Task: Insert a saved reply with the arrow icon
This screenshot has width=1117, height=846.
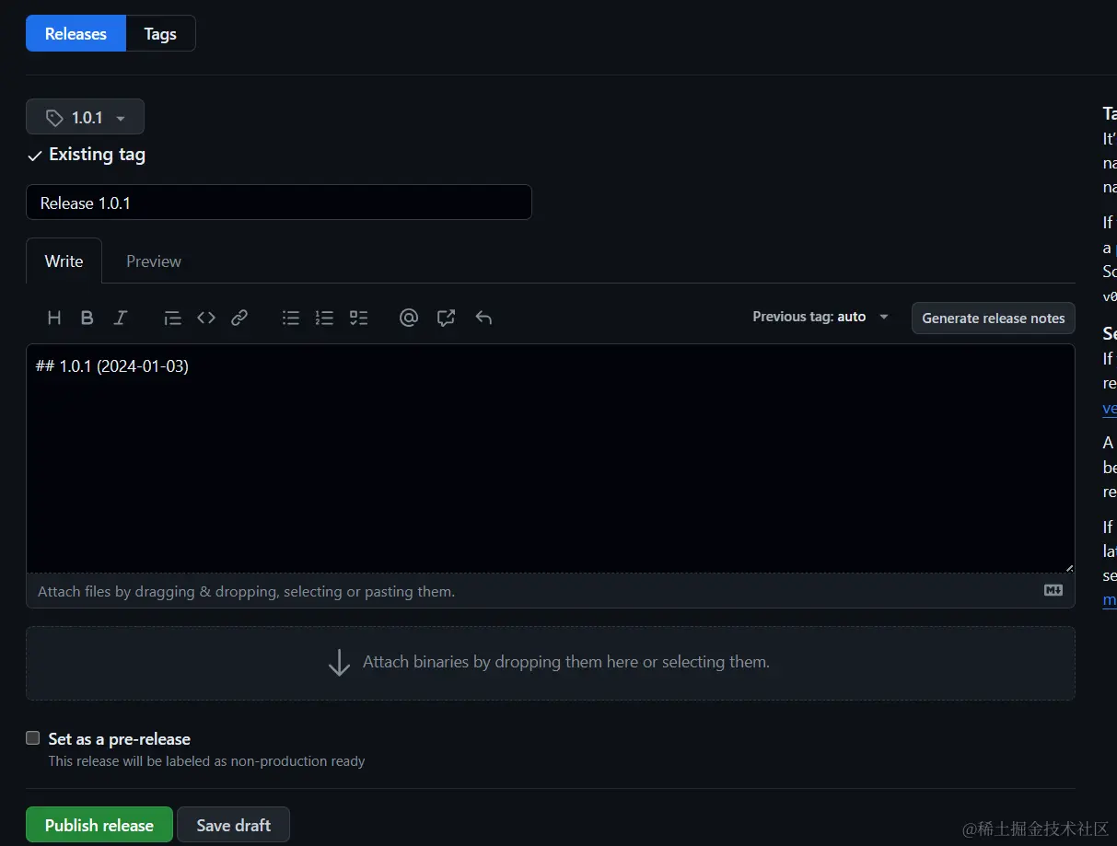Action: coord(483,318)
